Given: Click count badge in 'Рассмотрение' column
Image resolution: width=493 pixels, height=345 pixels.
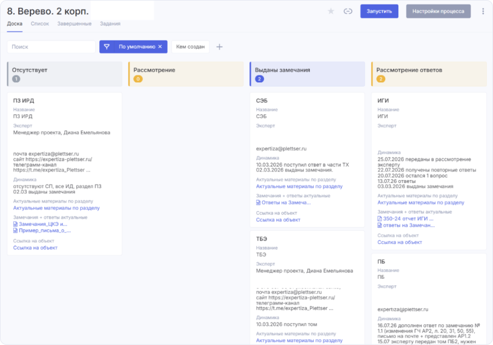Looking at the screenshot, I should pyautogui.click(x=138, y=79).
